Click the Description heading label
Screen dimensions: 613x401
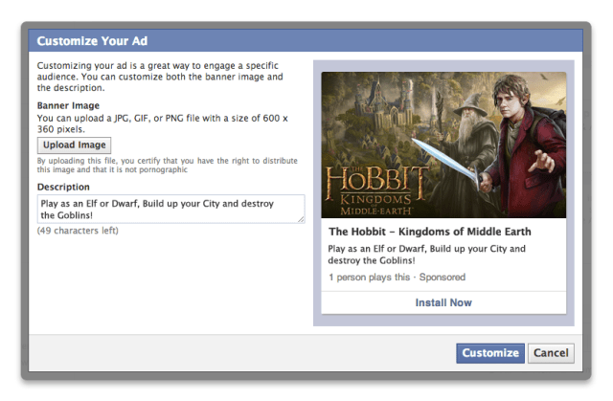pyautogui.click(x=63, y=187)
